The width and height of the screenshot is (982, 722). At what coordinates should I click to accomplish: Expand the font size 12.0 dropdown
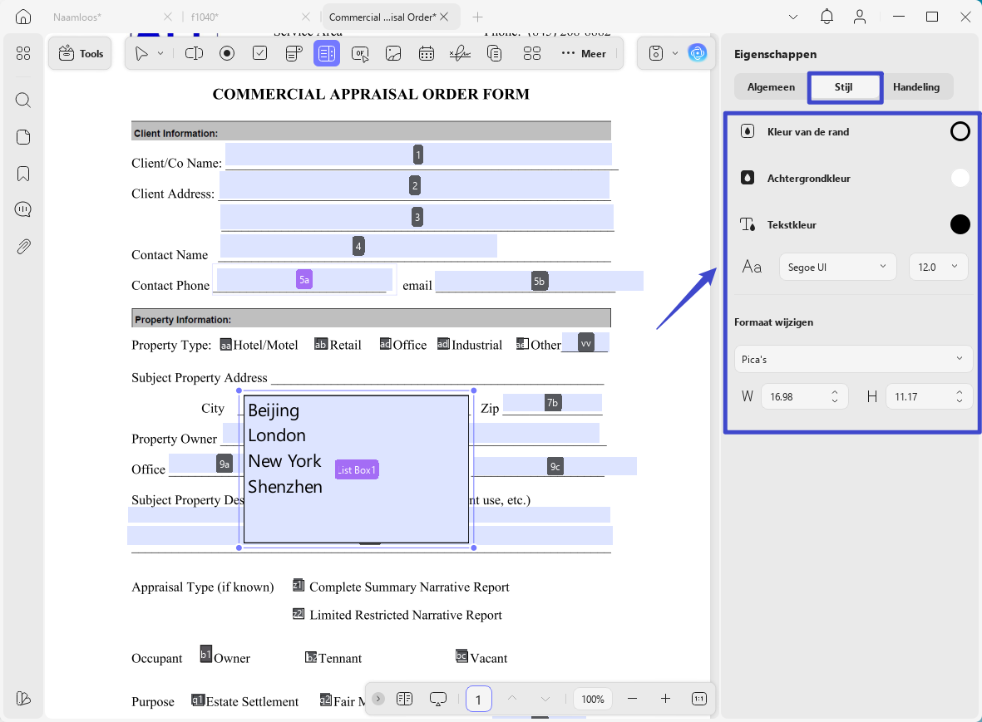pos(938,268)
